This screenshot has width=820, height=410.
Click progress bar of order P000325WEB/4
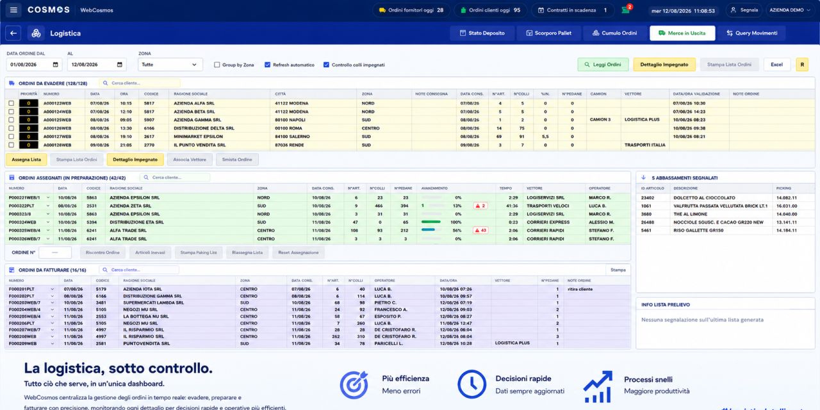(433, 230)
